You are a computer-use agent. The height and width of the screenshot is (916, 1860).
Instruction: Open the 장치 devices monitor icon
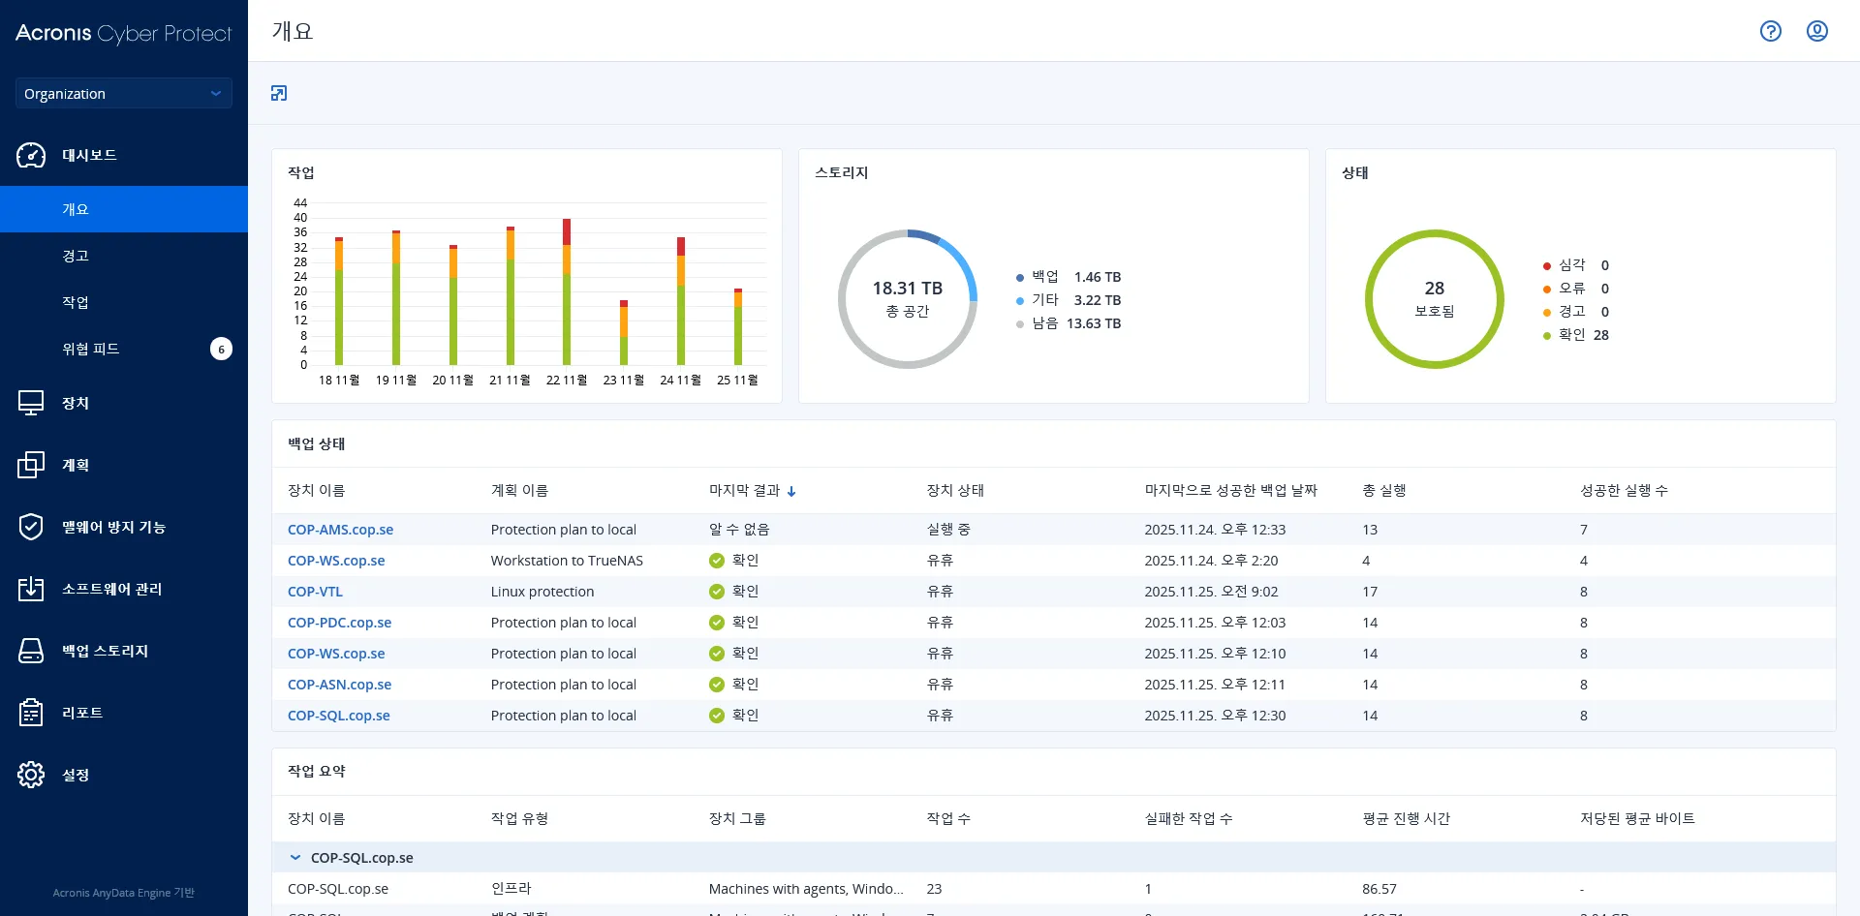pos(31,403)
